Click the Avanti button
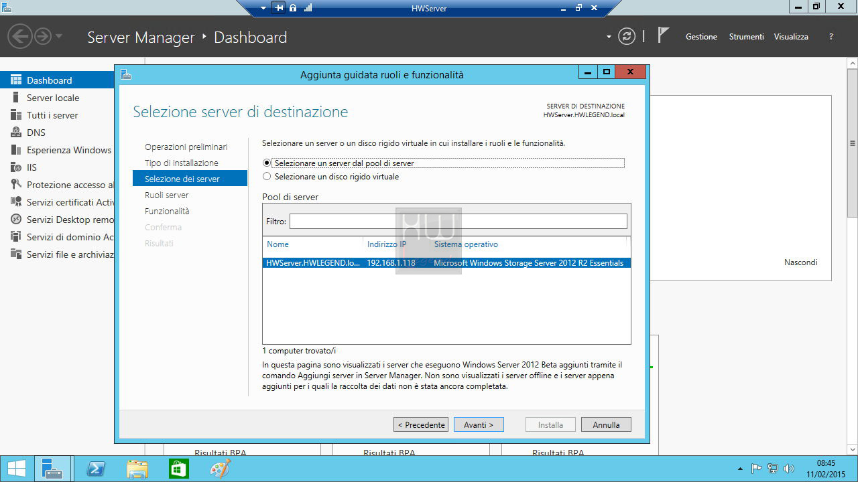 (479, 424)
